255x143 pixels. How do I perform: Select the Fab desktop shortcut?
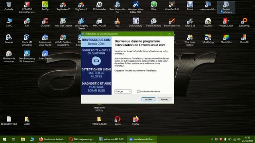pyautogui.click(x=27, y=22)
